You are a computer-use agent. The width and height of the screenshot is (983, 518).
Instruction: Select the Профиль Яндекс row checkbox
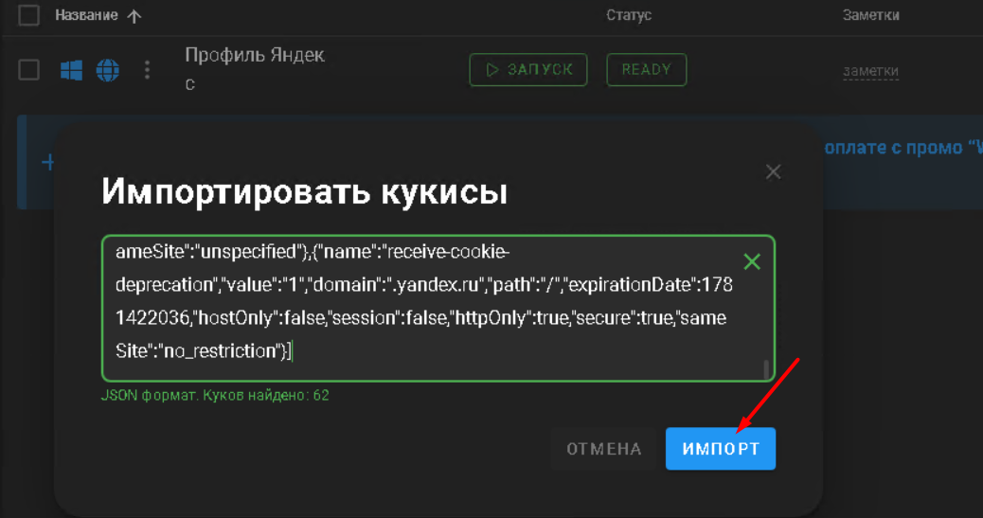(29, 70)
